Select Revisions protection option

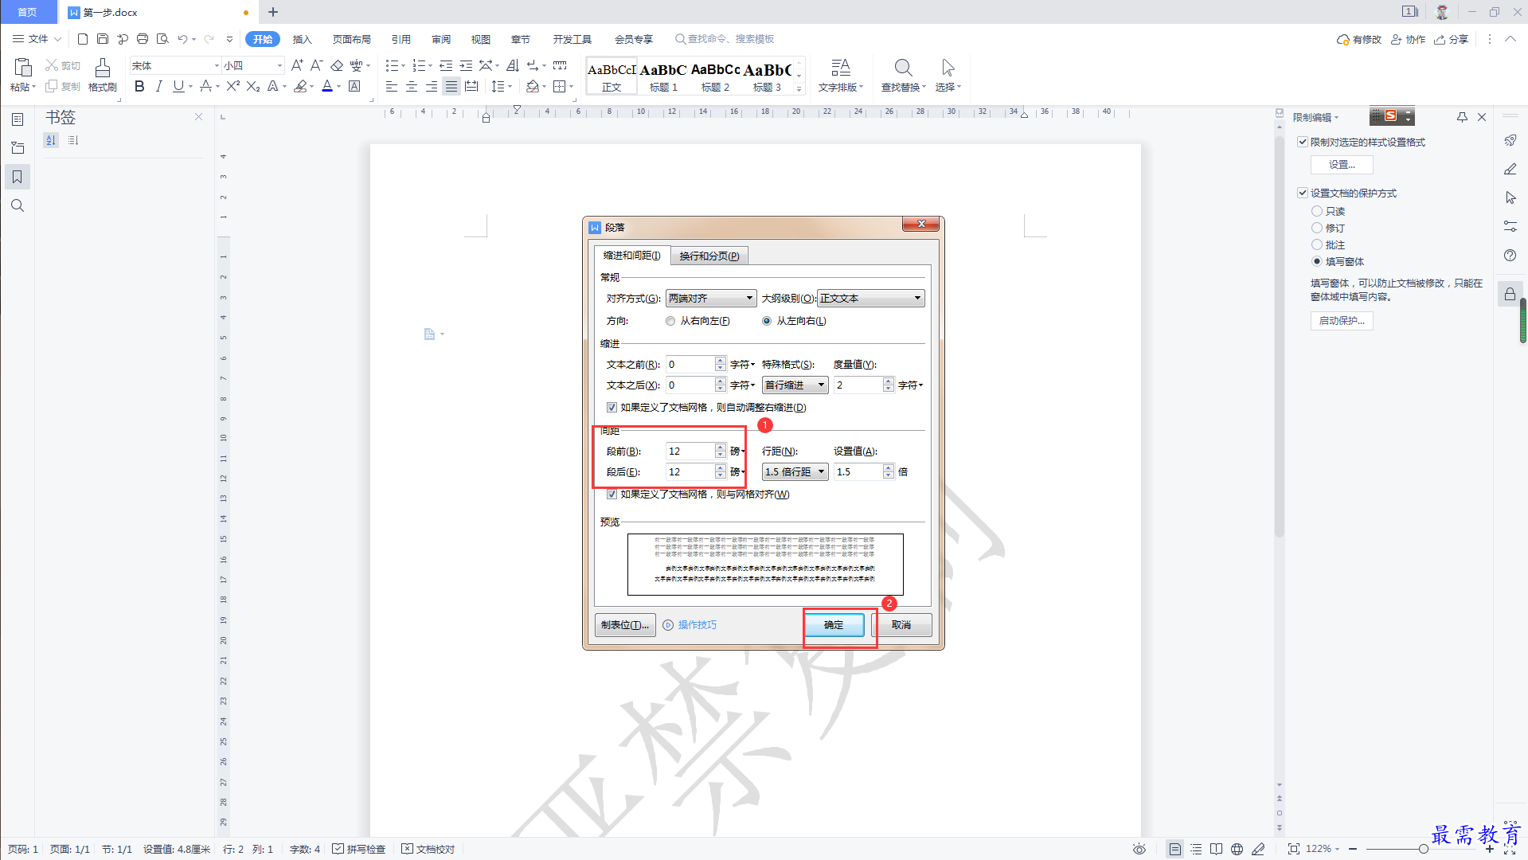1317,229
